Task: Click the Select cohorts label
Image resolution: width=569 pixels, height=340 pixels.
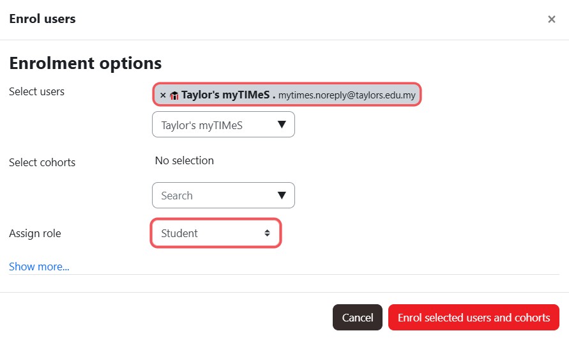Action: (x=42, y=162)
